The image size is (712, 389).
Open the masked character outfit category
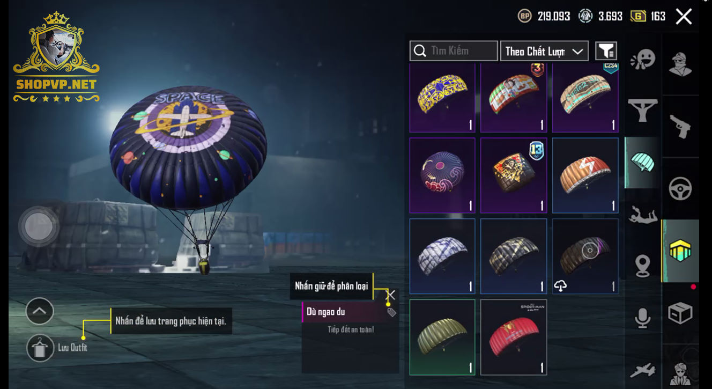pyautogui.click(x=680, y=64)
